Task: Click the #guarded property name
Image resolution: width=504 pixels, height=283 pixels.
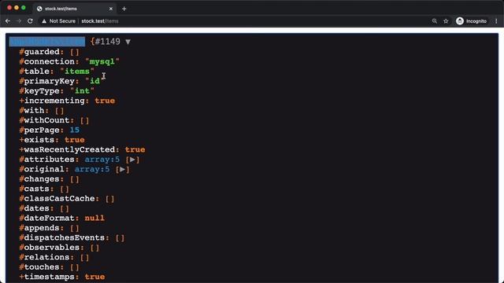Action: pos(39,52)
